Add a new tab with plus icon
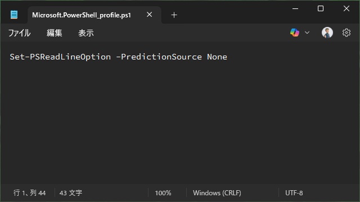 coord(174,15)
